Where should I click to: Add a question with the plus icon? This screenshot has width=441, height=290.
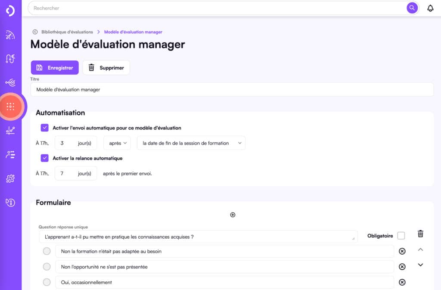coord(233,215)
